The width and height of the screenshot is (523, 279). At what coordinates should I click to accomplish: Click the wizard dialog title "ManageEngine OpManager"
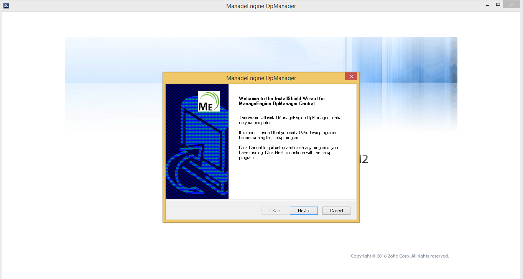pyautogui.click(x=261, y=78)
